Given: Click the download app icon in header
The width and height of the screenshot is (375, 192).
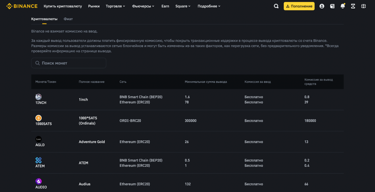Looking at the screenshot, I should [x=353, y=6].
